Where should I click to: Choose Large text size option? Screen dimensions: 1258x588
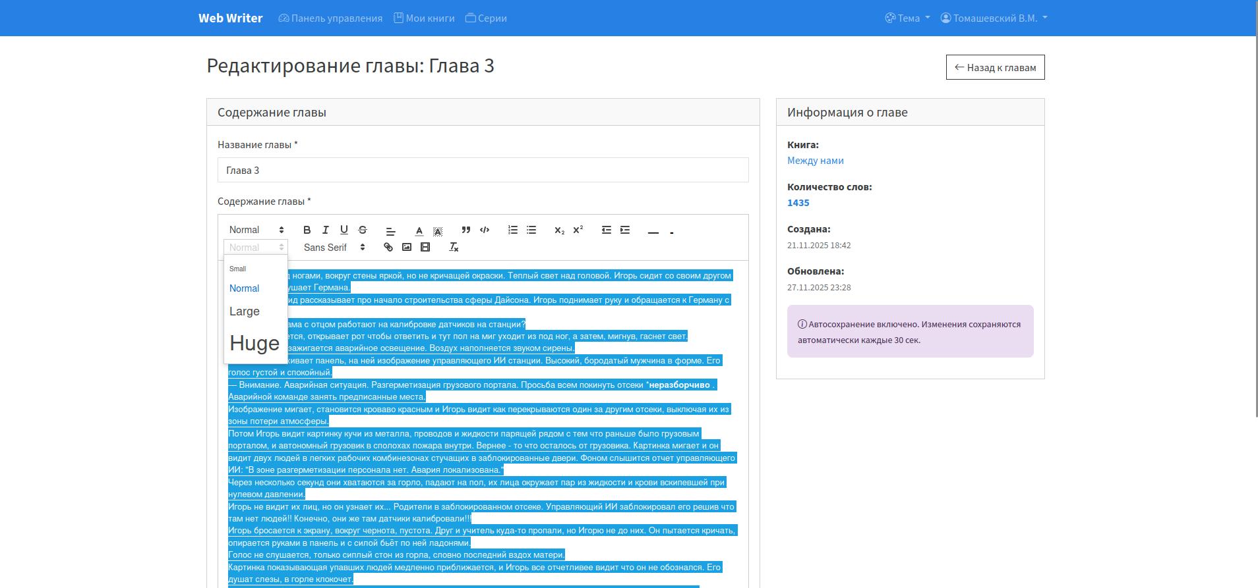coord(245,311)
